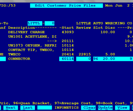Screen dimensions: 133x111
Task: Click the Slot column header
Action: click(x=98, y=28)
